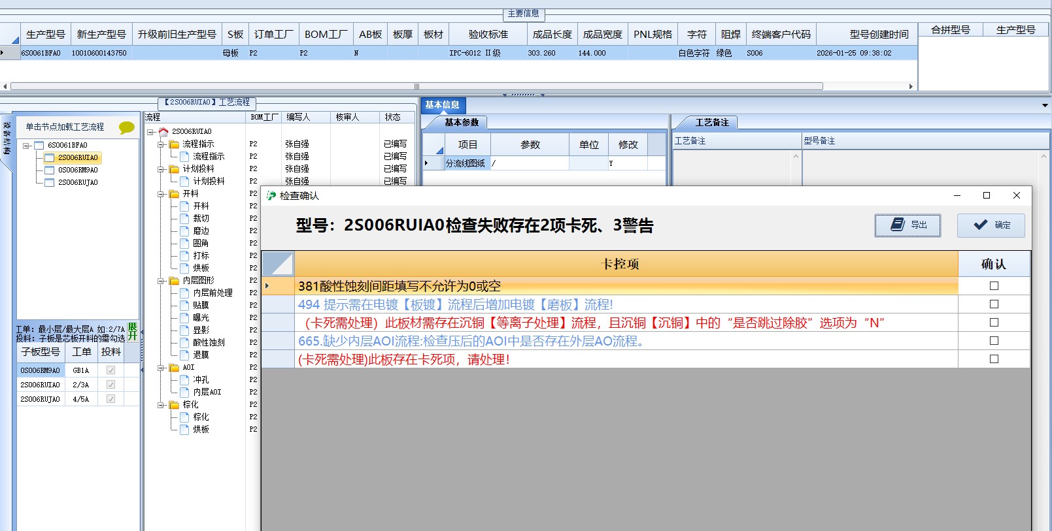Click the 2S006RUJA0 node icon in tree

49,183
